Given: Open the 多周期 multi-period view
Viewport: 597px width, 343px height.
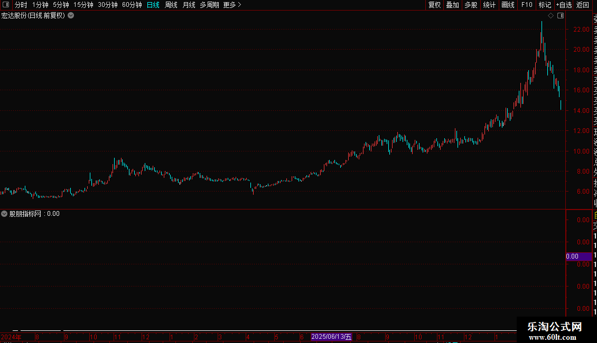Looking at the screenshot, I should [x=209, y=5].
